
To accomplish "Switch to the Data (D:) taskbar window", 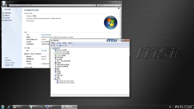I will pos(20,107).
